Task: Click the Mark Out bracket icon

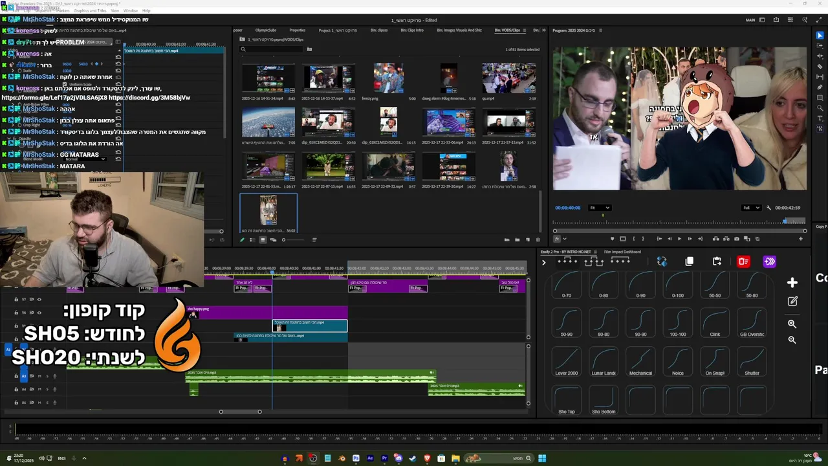Action: tap(643, 239)
